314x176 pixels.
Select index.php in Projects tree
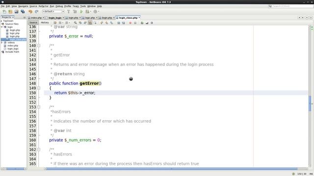[x=13, y=45]
